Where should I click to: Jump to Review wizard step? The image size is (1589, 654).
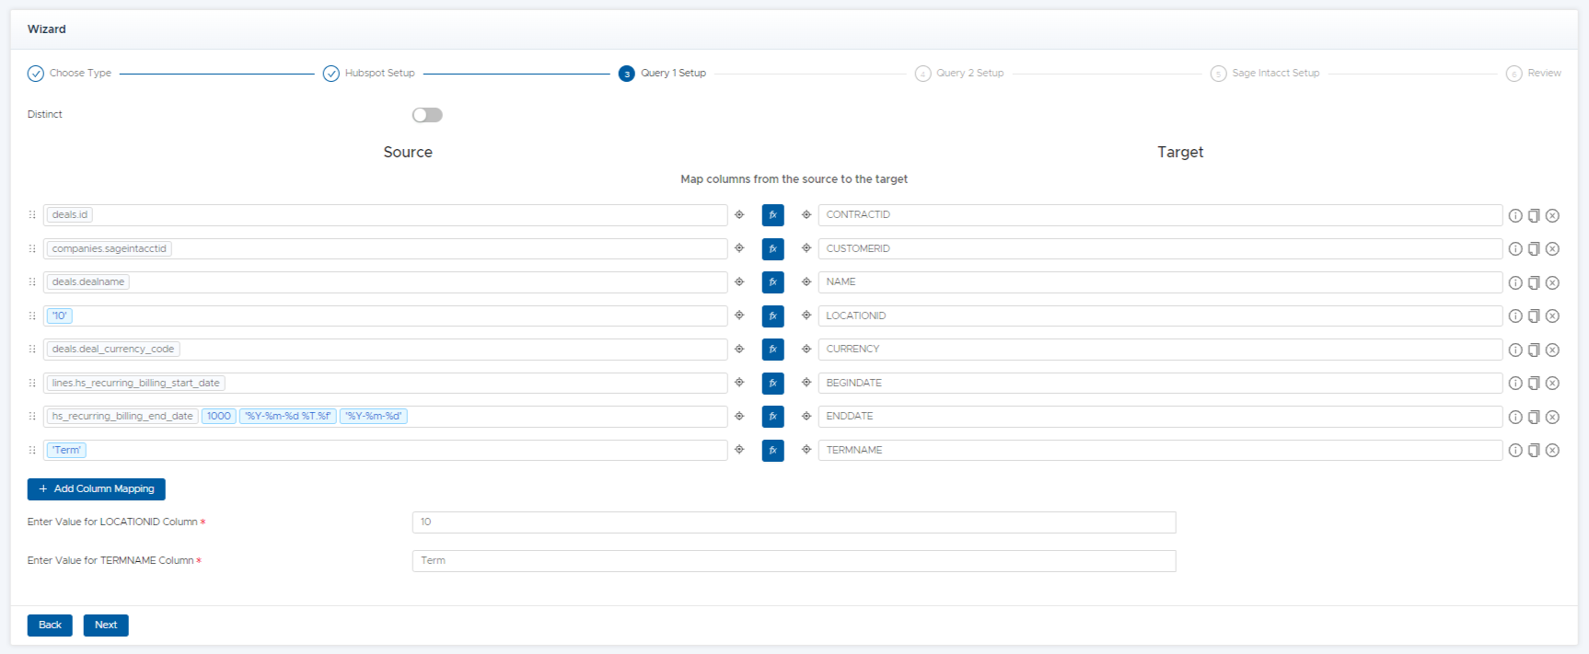1534,74
